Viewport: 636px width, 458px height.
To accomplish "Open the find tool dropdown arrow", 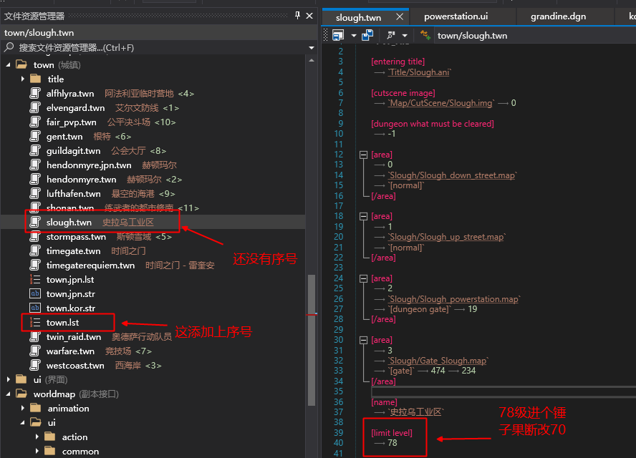I will [x=405, y=36].
